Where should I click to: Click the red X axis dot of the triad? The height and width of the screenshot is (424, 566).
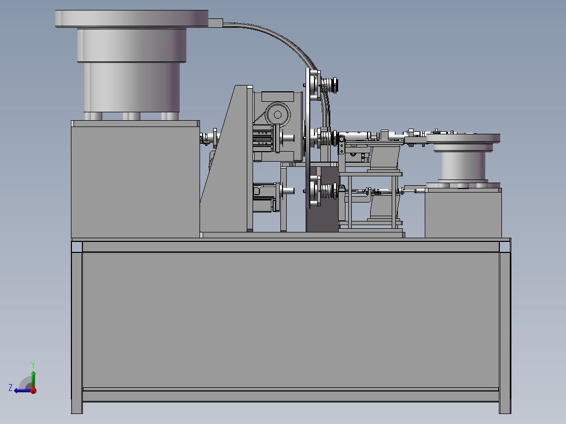pos(34,390)
